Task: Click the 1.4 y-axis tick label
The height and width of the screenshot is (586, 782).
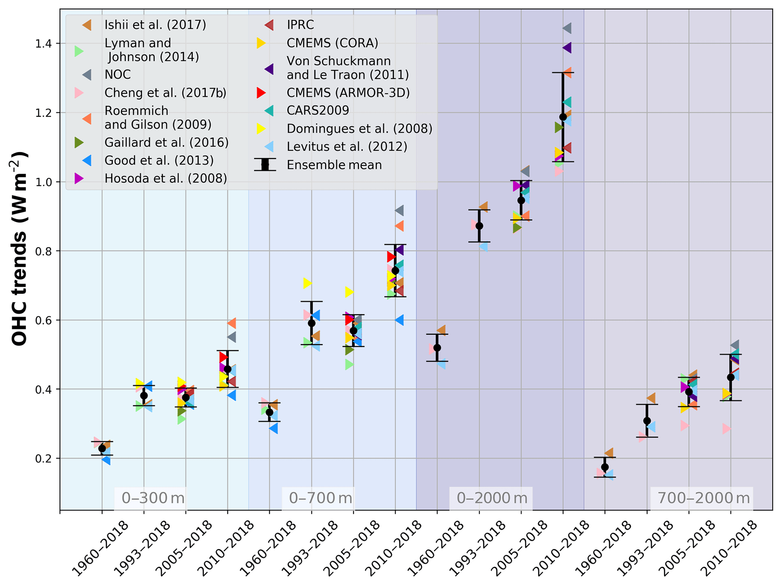Action: point(43,44)
